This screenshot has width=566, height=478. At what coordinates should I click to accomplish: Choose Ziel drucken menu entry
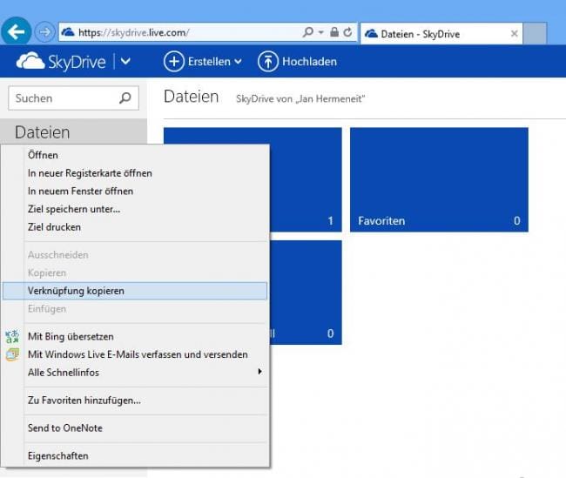point(135,227)
